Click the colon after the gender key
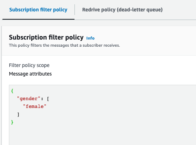 (x=42, y=99)
